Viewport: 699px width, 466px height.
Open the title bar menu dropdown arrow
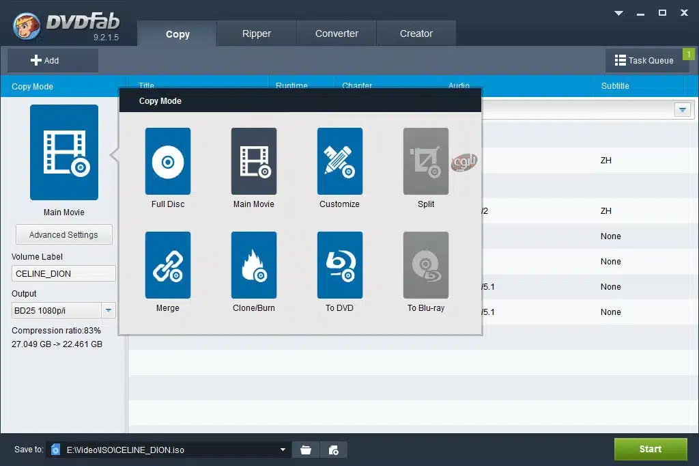(618, 13)
